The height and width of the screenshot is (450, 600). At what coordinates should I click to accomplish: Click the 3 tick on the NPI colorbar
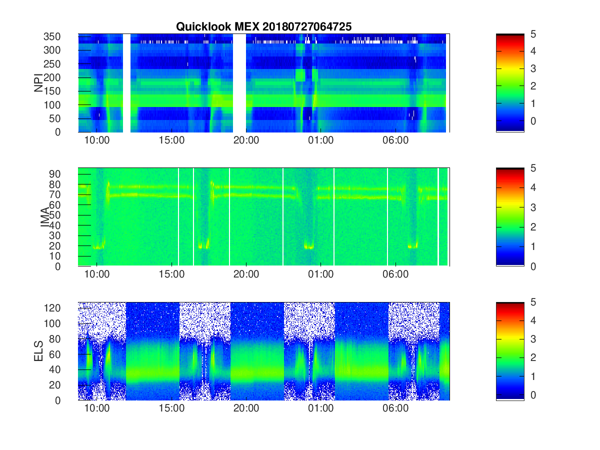(x=533, y=68)
